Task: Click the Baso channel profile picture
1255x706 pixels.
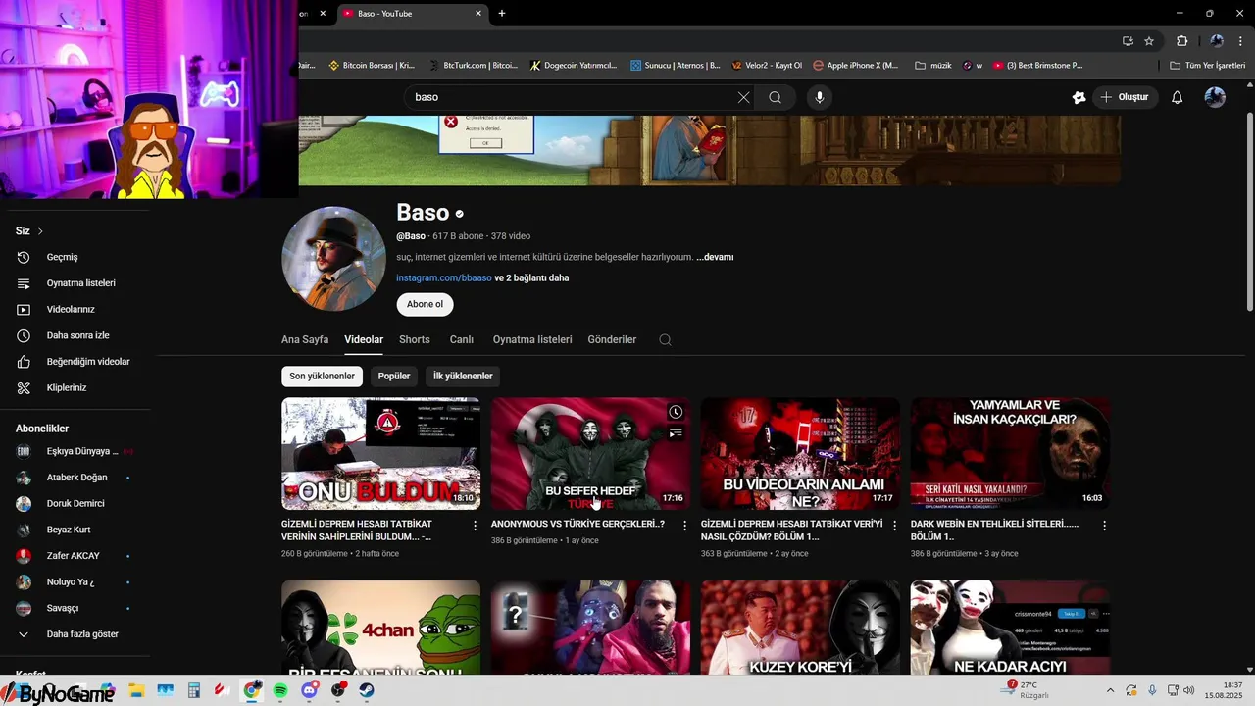Action: [x=333, y=259]
